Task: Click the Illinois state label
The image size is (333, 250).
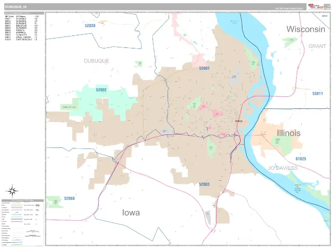Action: click(x=289, y=133)
